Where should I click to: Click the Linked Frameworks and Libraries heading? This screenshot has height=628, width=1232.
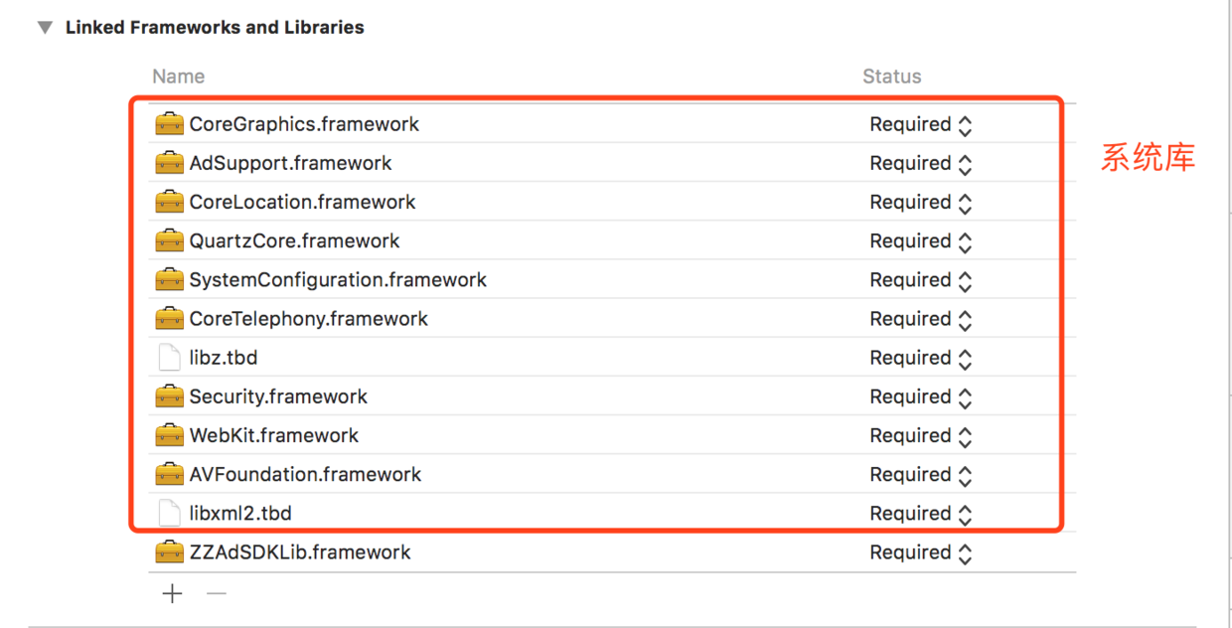(215, 28)
